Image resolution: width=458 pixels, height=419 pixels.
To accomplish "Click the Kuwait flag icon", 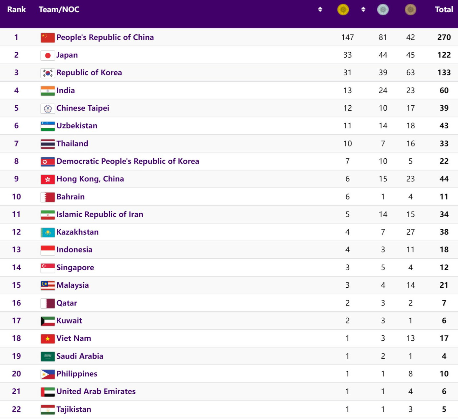I will pyautogui.click(x=48, y=321).
